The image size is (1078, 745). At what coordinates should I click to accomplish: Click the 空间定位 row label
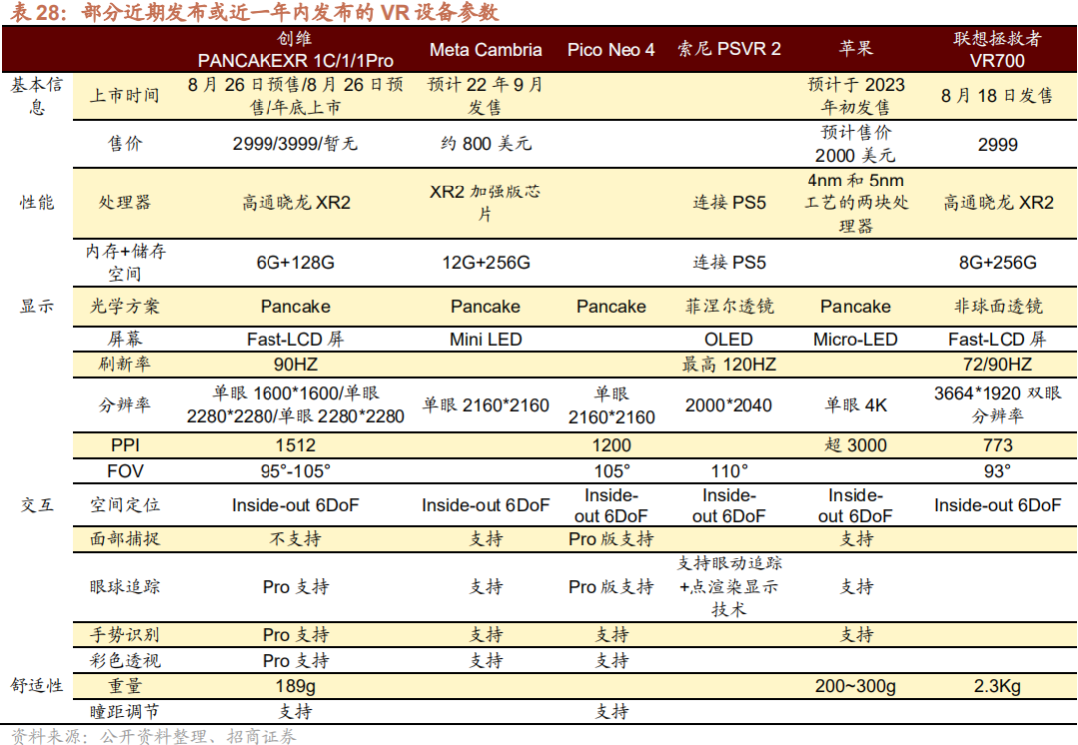pyautogui.click(x=125, y=505)
